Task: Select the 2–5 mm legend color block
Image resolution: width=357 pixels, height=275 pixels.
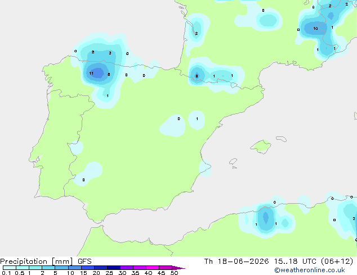Action: [48, 268]
